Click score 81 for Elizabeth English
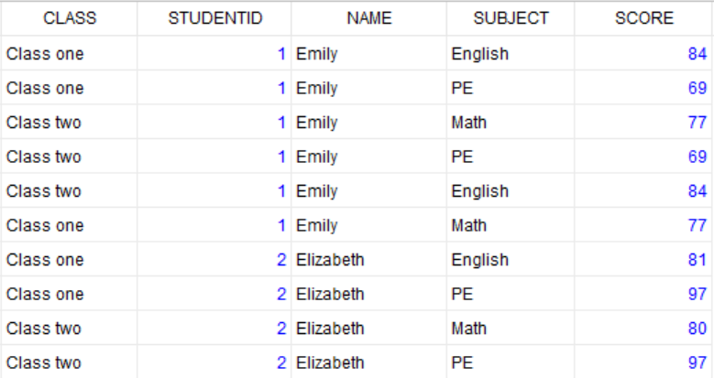Screen dimensions: 714x378 (x=643, y=260)
